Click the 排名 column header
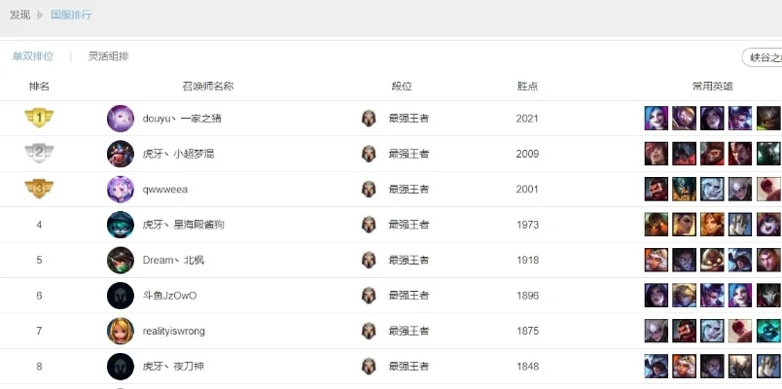Screen dimensions: 782x389 (x=39, y=87)
